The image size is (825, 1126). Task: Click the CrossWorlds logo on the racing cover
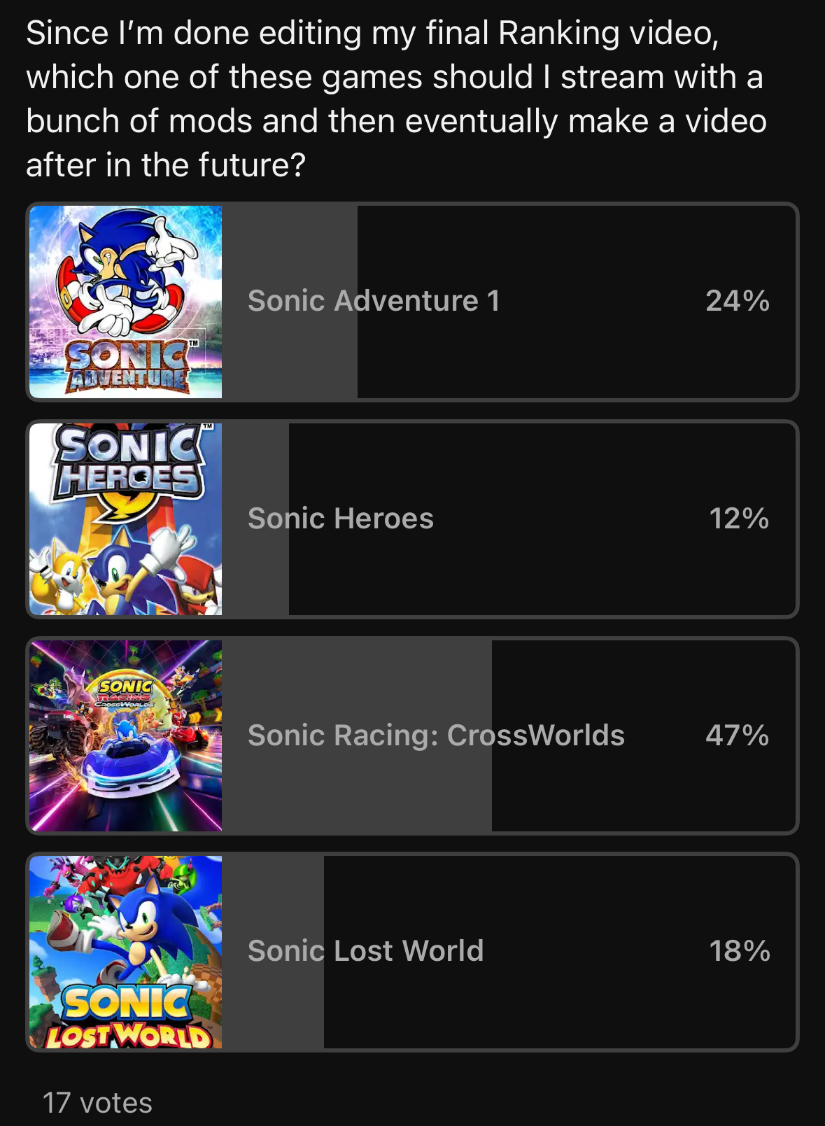pos(125,694)
